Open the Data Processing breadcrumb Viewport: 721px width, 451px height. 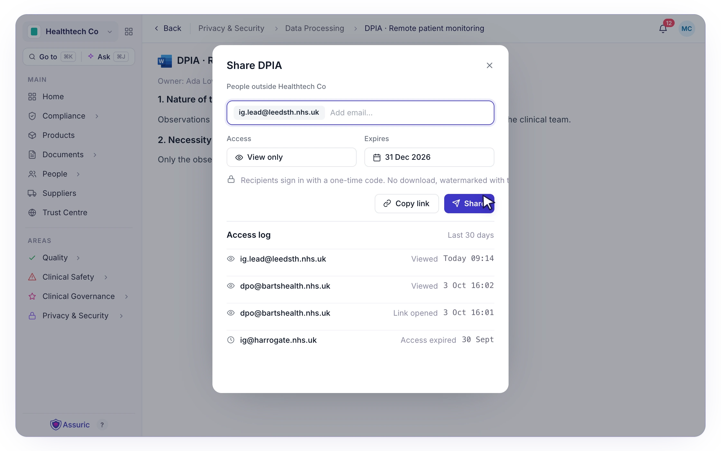[314, 28]
